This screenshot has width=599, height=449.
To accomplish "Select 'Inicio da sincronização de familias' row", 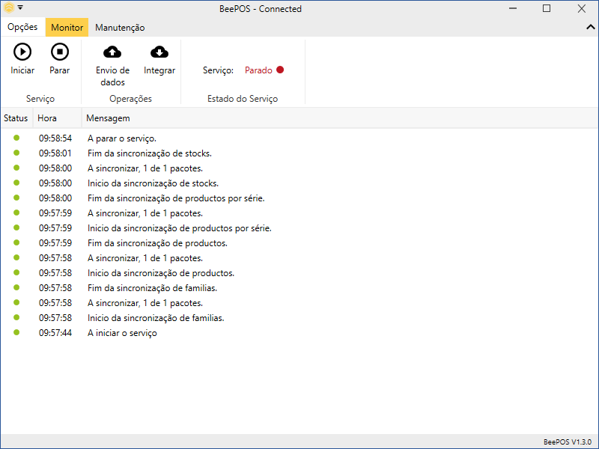I will [156, 318].
